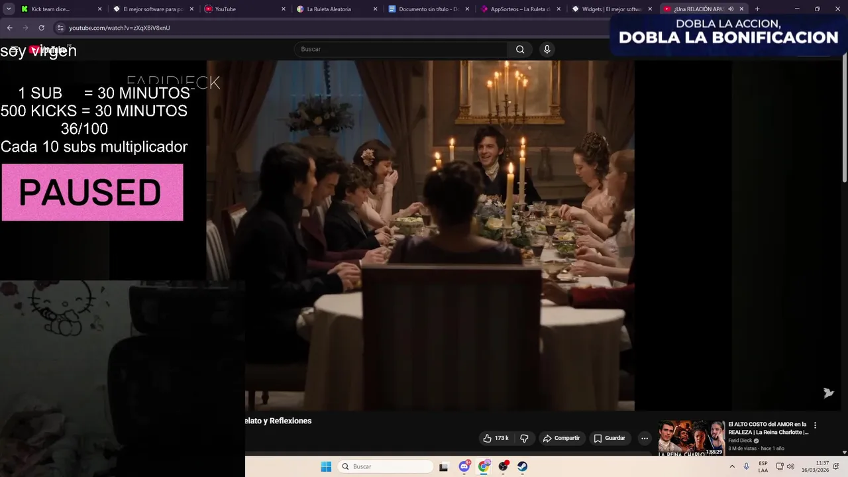Open site information icon in address bar
This screenshot has width=848, height=477.
60,28
